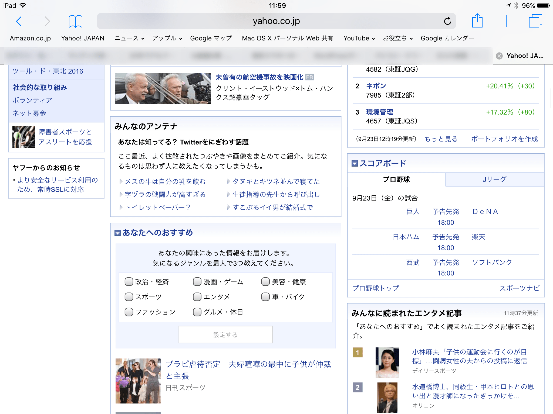
Task: Collapse the スコアボード section arrow icon
Action: [355, 164]
